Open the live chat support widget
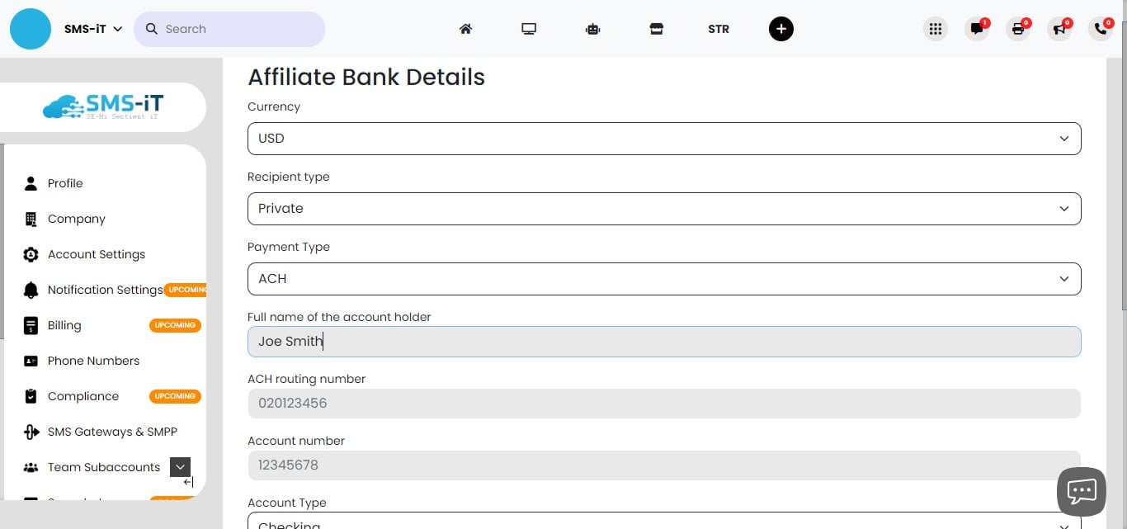 pos(1081,492)
